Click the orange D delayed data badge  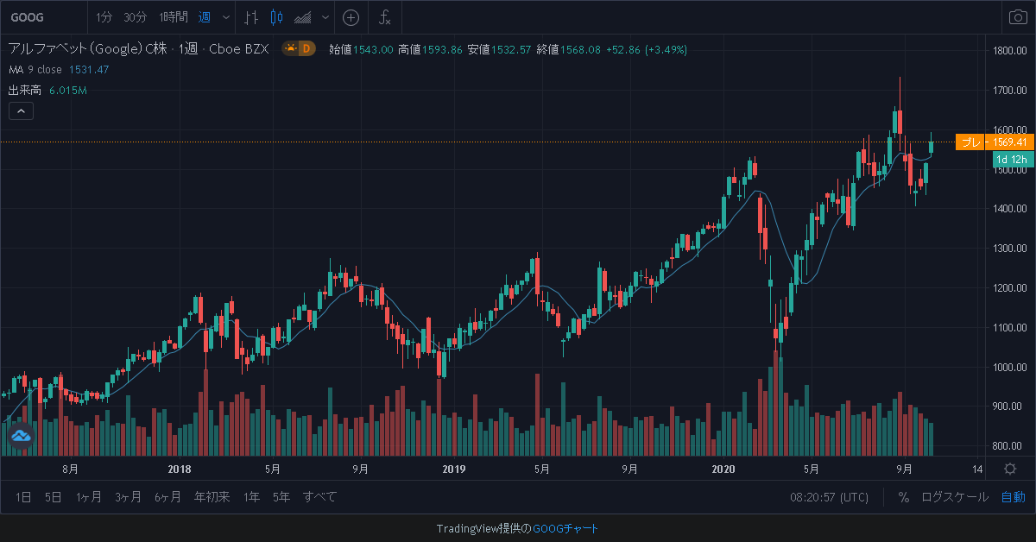[x=306, y=49]
